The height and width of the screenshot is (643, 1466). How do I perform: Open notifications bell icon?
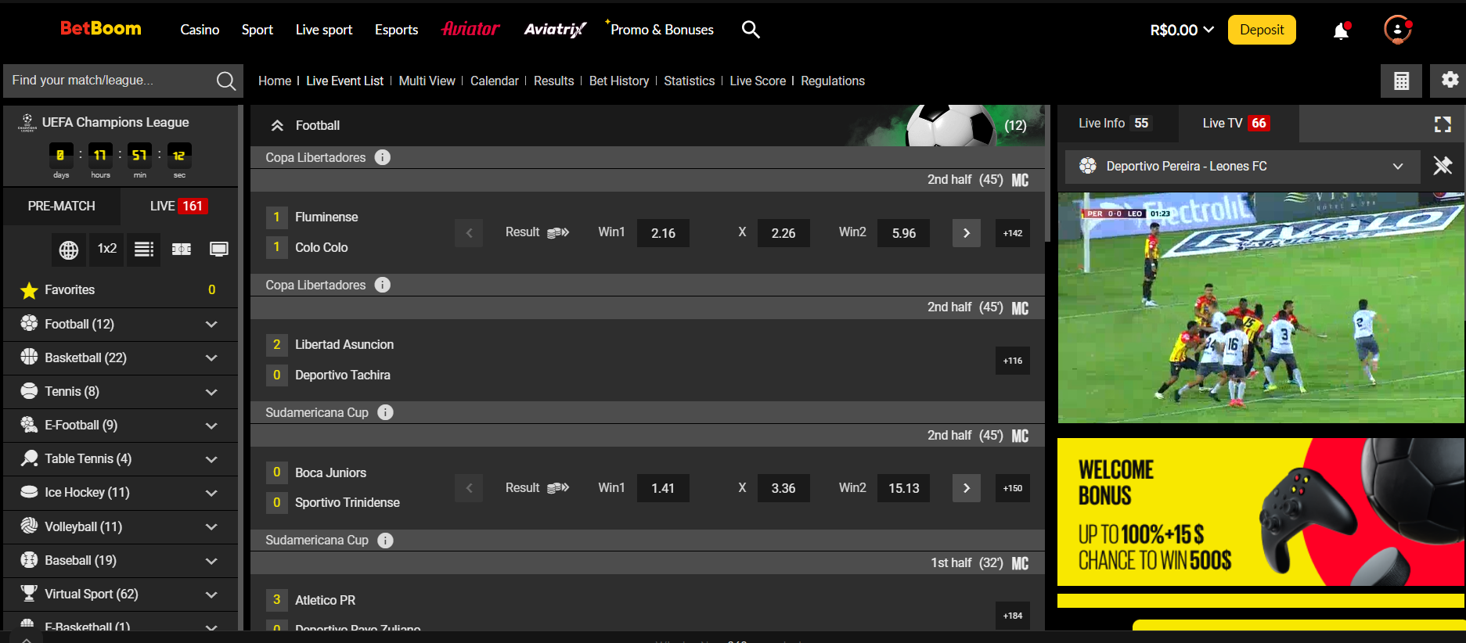[x=1342, y=31]
